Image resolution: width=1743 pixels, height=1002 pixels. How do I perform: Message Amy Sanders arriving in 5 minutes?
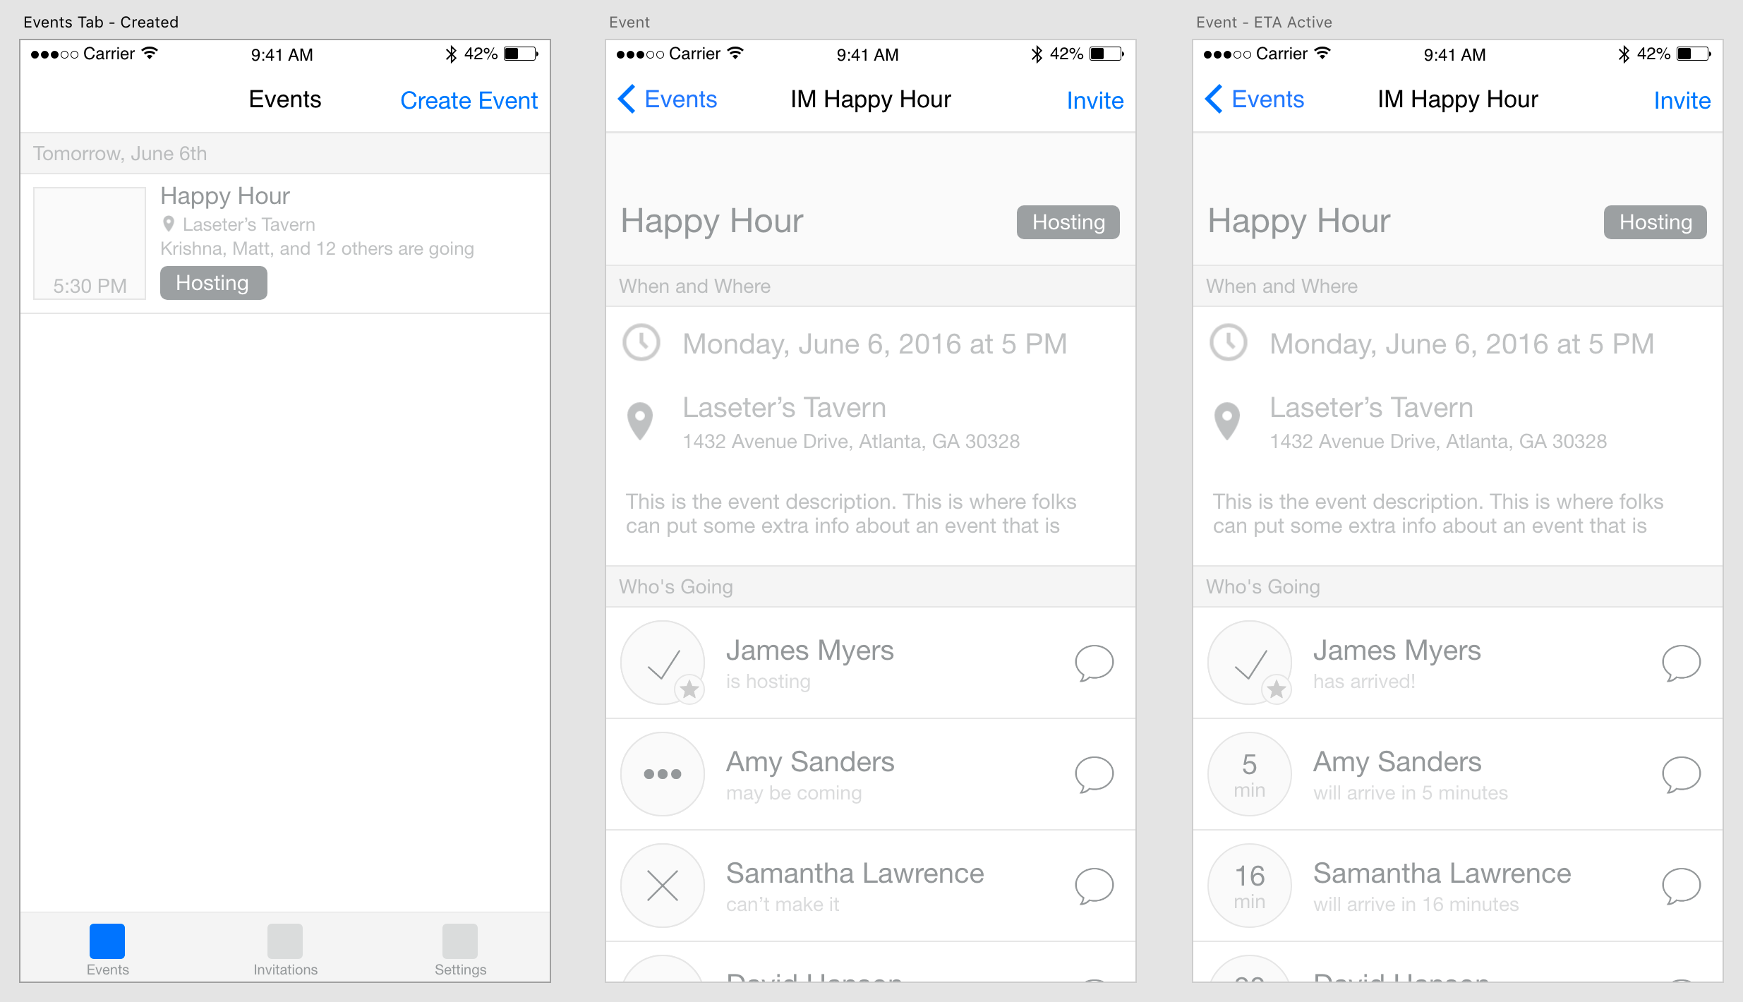point(1681,774)
